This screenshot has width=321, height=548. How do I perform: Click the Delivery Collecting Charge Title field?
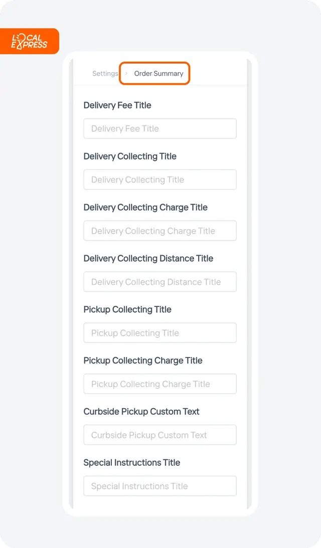(x=160, y=231)
